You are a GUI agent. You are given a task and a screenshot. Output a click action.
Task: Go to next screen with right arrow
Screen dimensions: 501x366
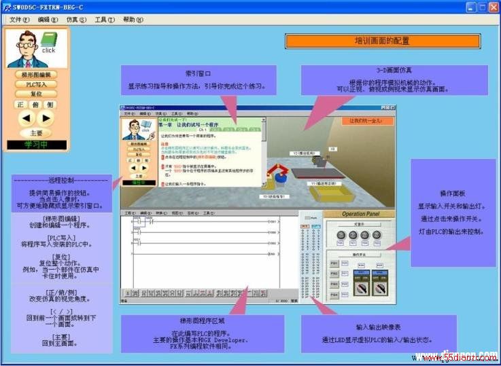coord(46,118)
